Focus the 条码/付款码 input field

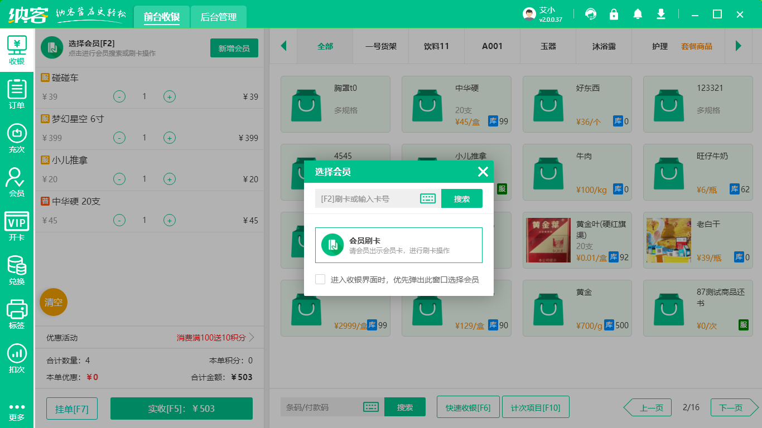(x=321, y=407)
